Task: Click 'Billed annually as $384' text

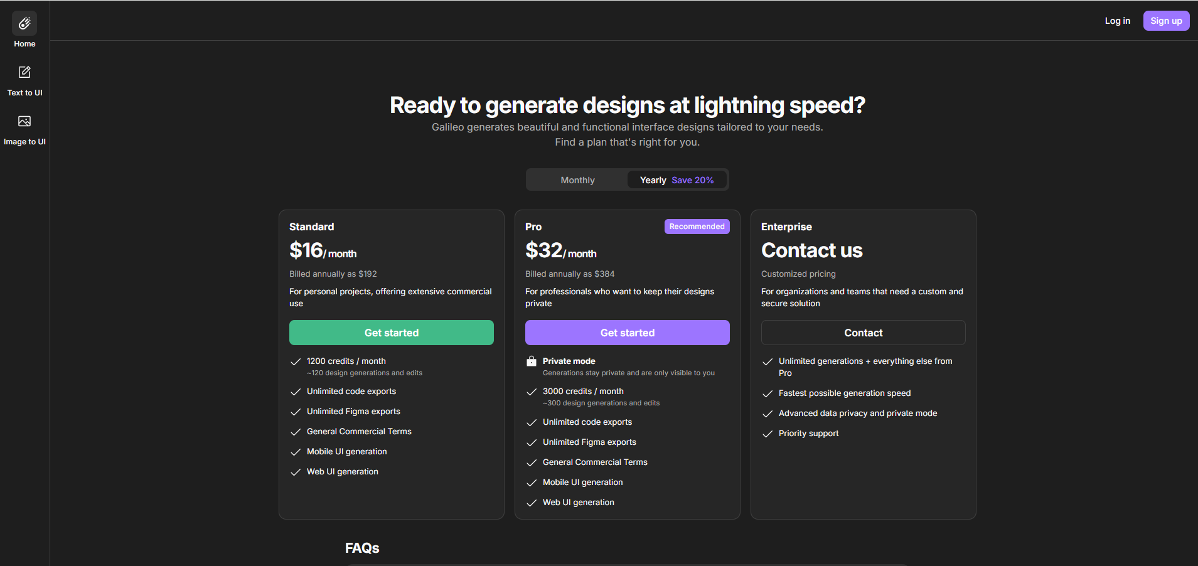Action: pyautogui.click(x=570, y=274)
